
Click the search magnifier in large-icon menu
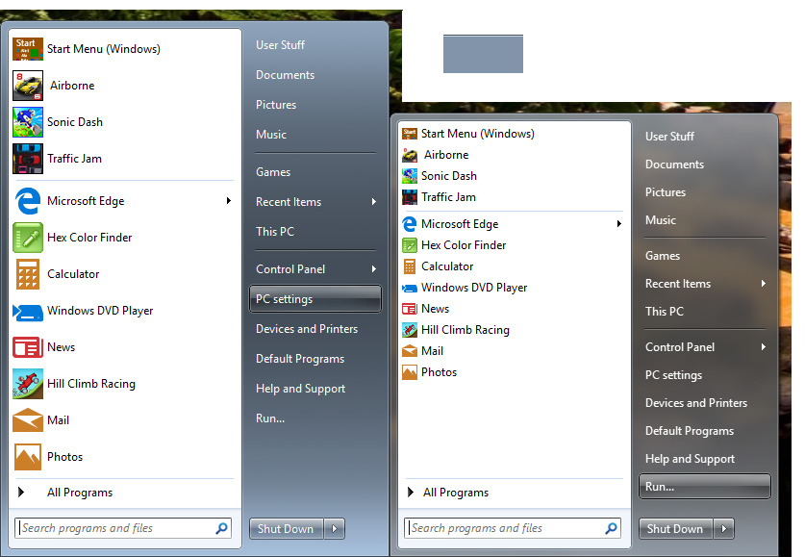coord(222,528)
